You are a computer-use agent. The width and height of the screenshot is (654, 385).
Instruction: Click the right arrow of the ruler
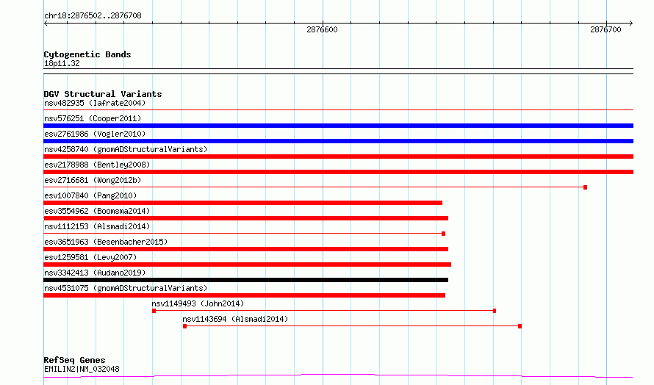click(631, 24)
